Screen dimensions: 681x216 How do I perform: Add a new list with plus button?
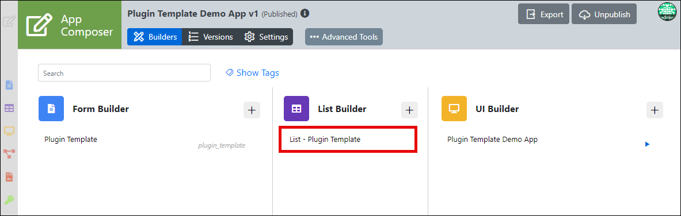tap(409, 110)
